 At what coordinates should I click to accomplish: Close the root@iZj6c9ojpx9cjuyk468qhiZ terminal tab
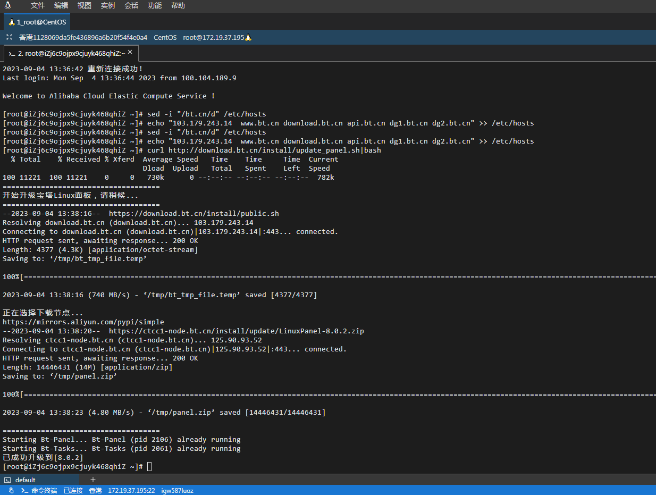pyautogui.click(x=130, y=52)
